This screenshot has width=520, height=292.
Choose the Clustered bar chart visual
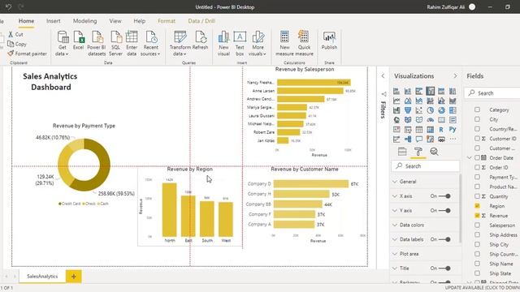(x=419, y=91)
